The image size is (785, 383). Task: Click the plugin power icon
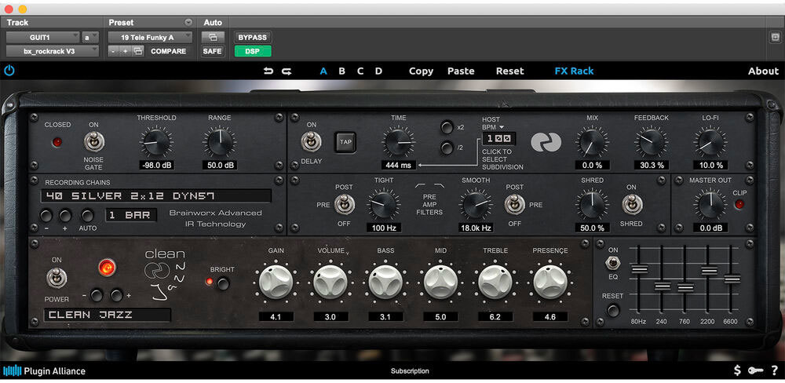click(9, 71)
